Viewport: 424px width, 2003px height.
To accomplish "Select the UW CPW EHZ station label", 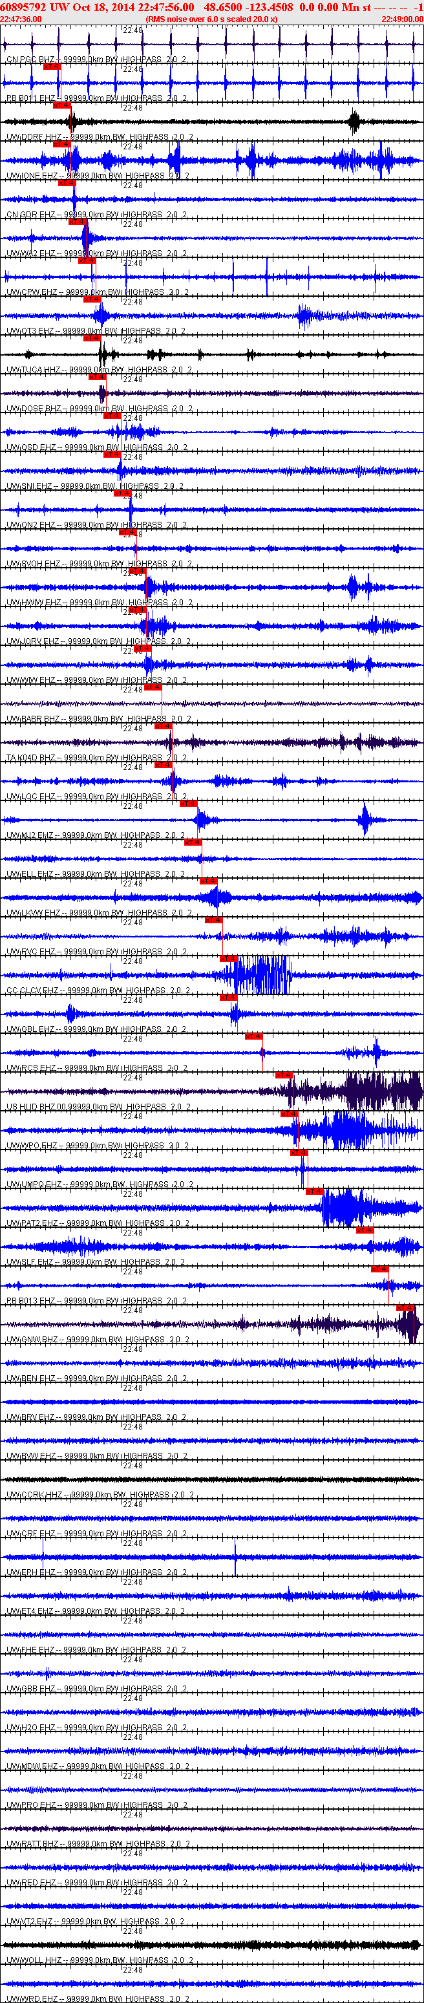I will 96,292.
